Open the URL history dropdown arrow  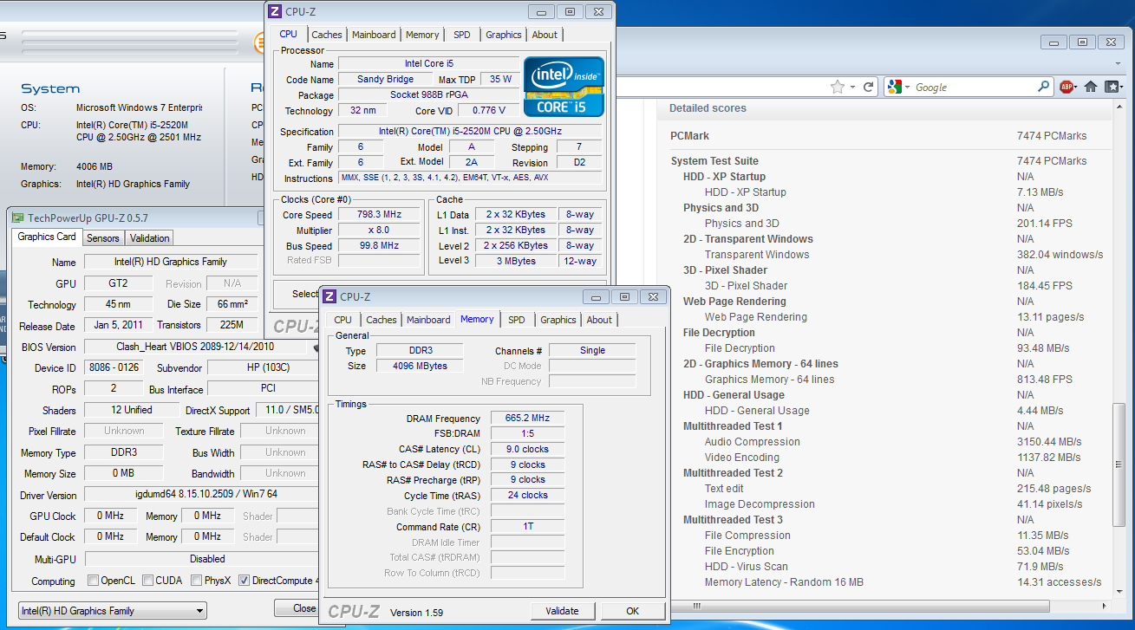tap(853, 87)
